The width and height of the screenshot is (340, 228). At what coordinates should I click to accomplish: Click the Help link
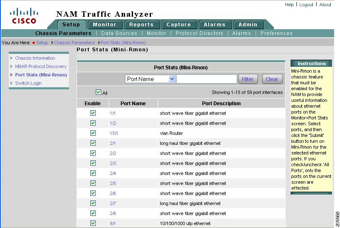click(x=289, y=5)
